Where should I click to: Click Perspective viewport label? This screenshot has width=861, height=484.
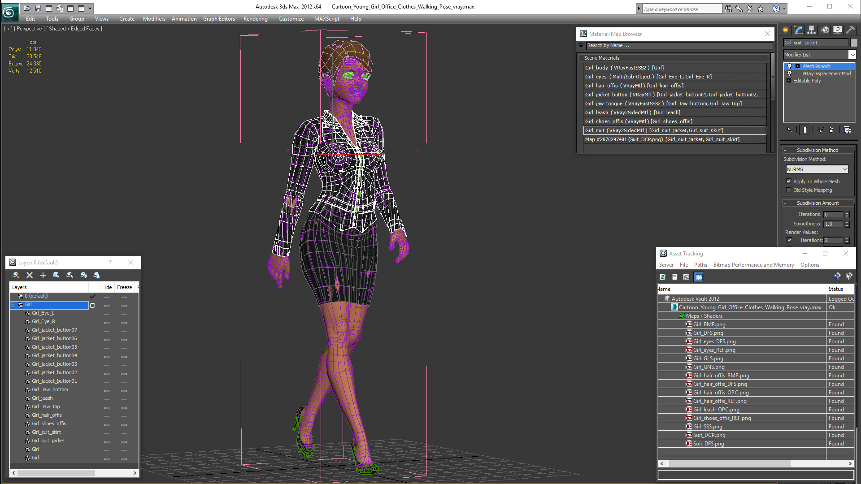tap(29, 29)
